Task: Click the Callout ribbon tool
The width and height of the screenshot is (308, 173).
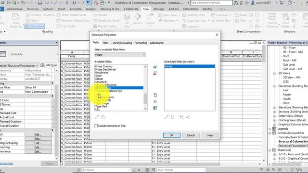Action: click(x=150, y=20)
